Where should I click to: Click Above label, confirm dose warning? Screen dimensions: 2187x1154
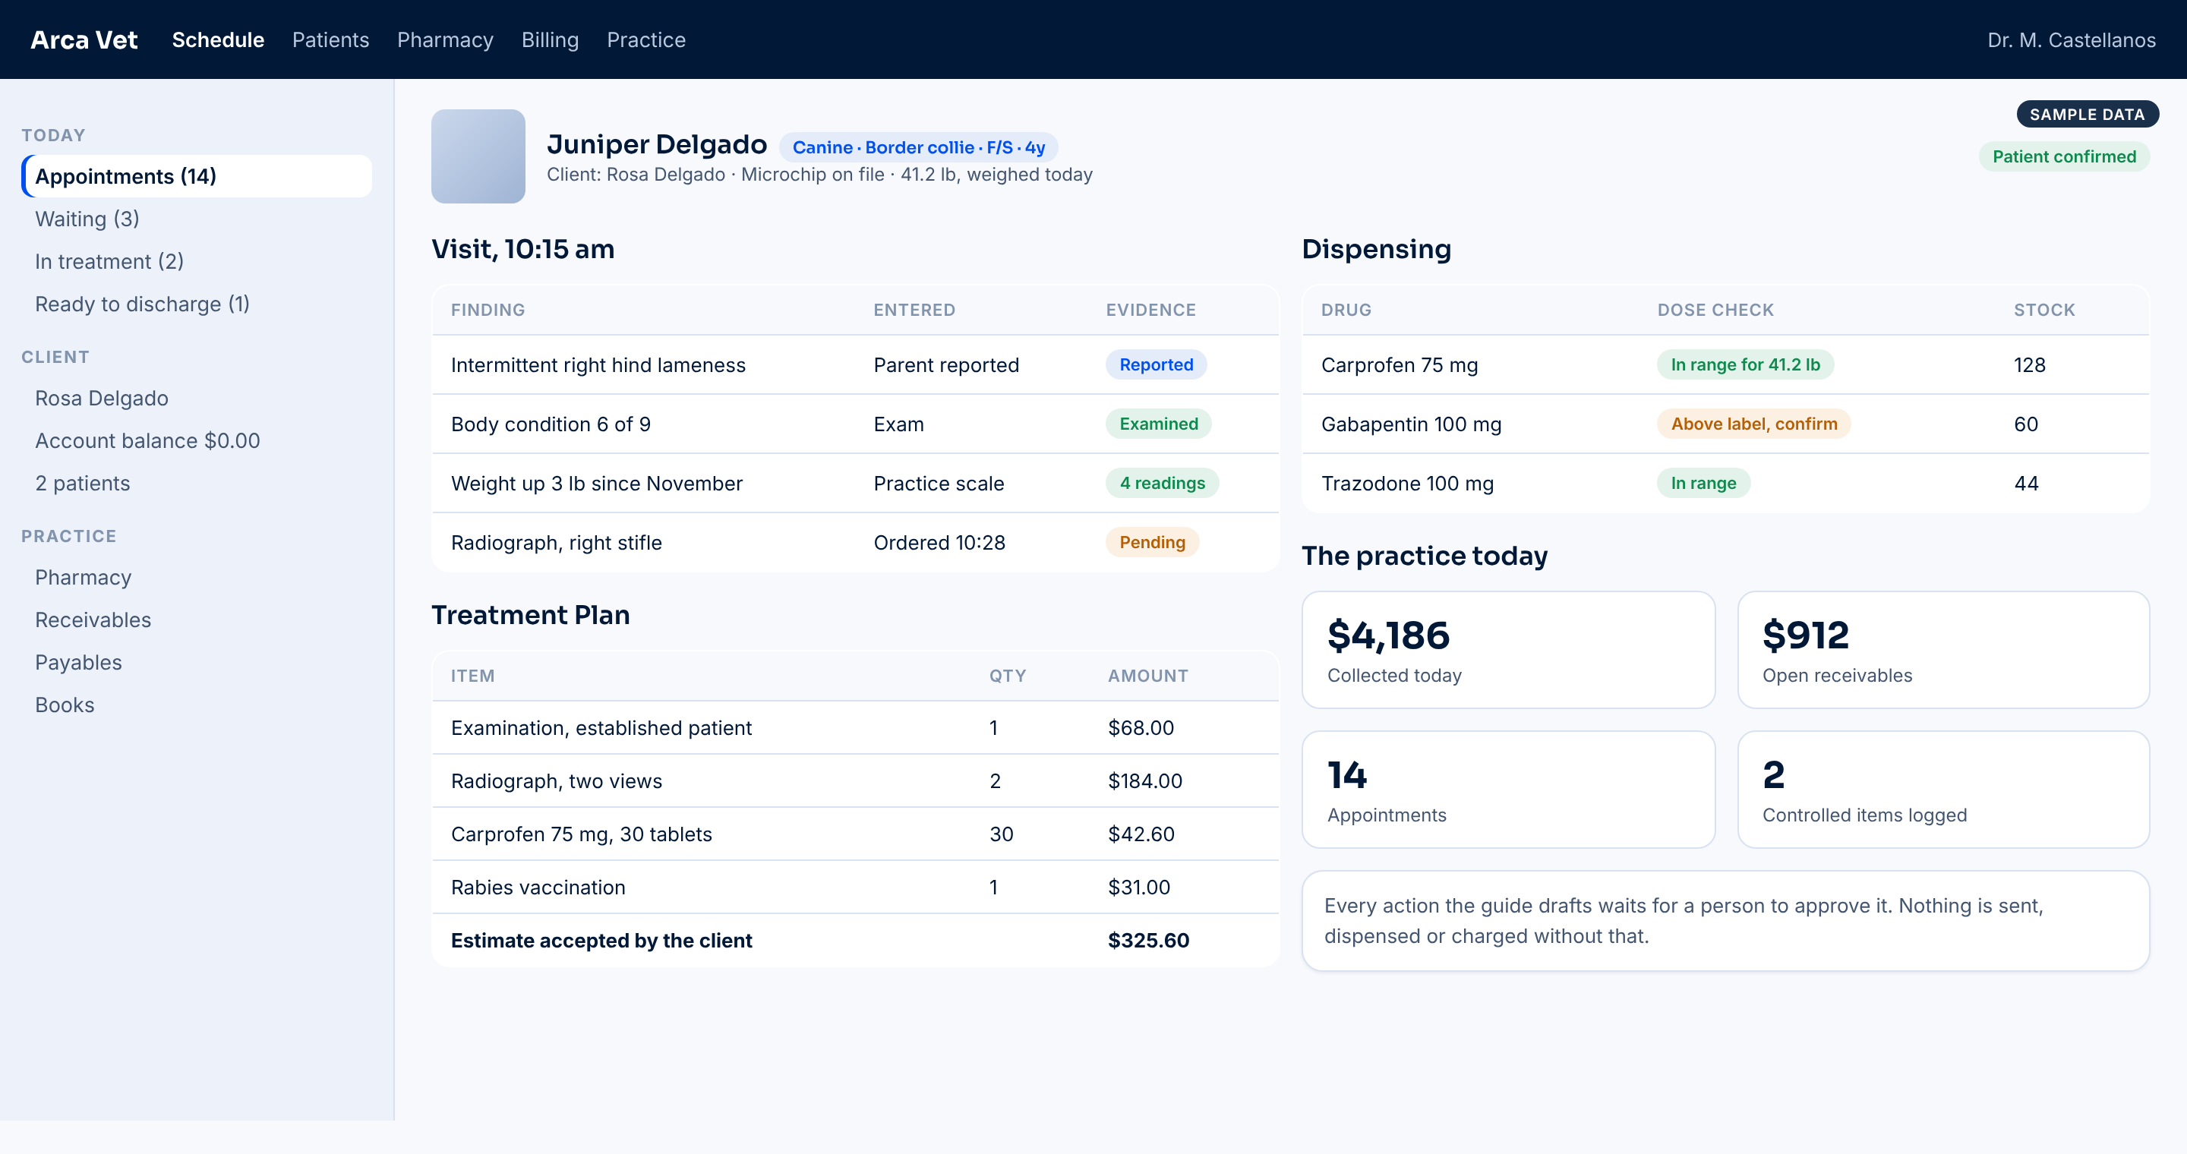[x=1754, y=424]
